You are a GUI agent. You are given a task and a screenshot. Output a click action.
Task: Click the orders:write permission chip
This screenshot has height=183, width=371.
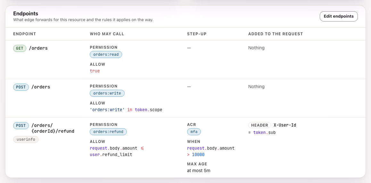107,93
